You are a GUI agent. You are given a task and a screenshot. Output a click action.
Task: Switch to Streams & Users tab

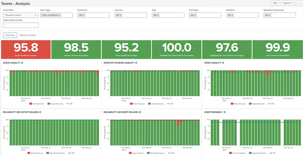click(28, 35)
